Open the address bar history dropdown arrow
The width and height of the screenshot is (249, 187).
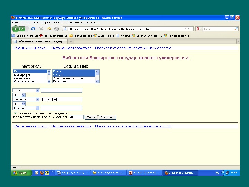coord(192,29)
